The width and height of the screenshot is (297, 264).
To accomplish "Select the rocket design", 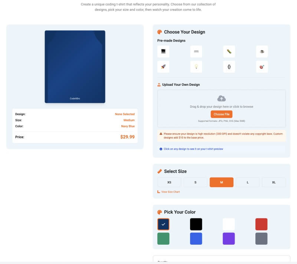I will [x=163, y=67].
